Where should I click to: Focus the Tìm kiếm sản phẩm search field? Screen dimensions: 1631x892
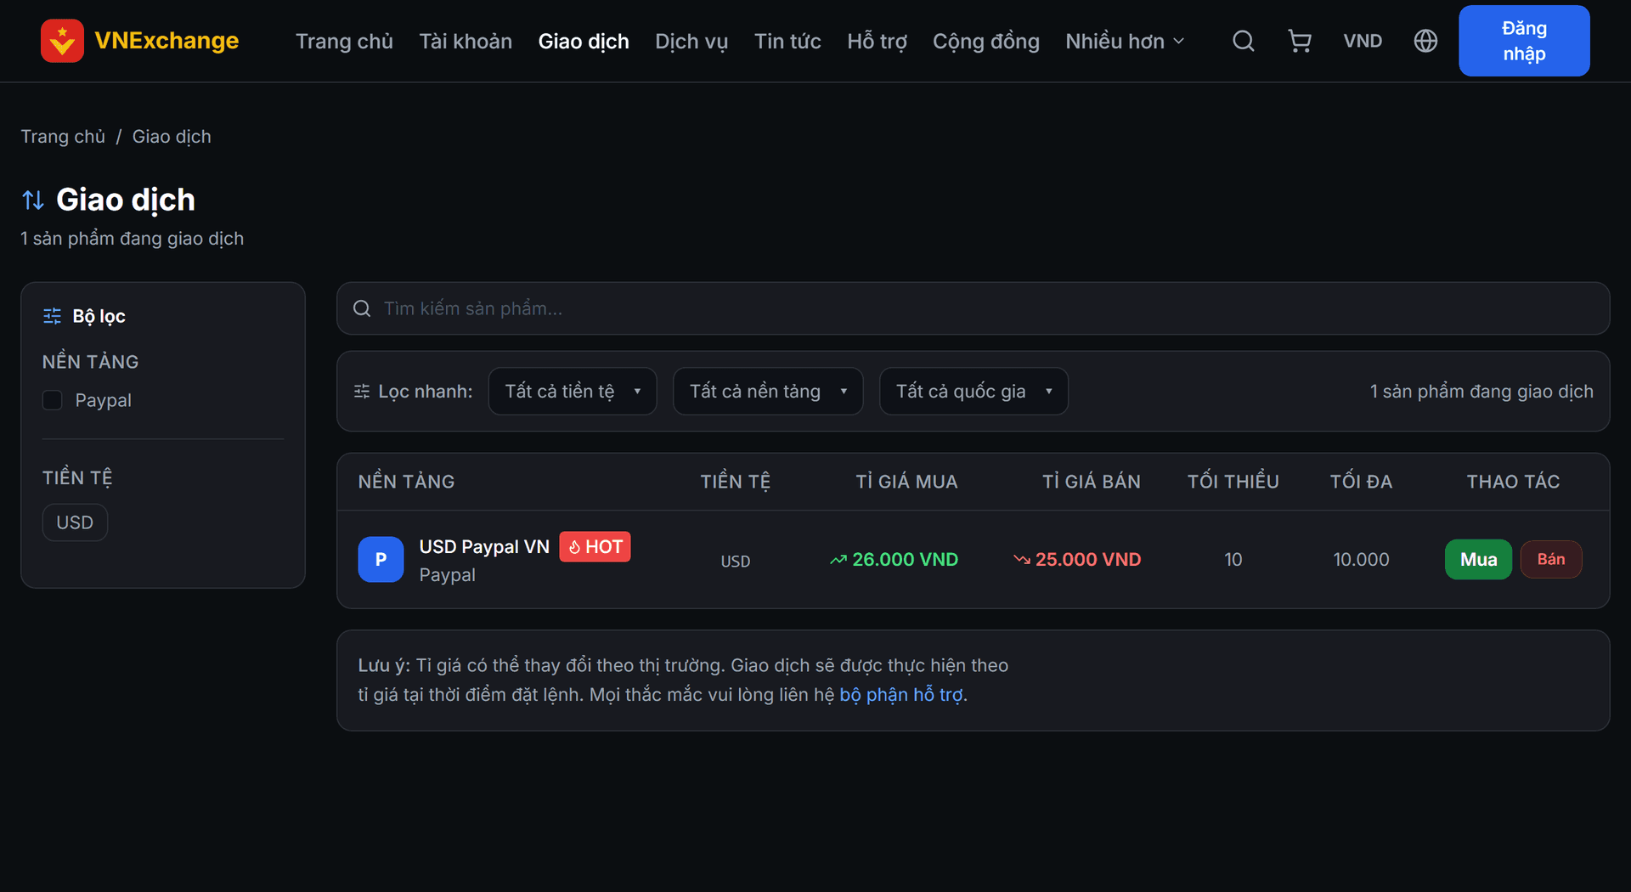(x=974, y=308)
